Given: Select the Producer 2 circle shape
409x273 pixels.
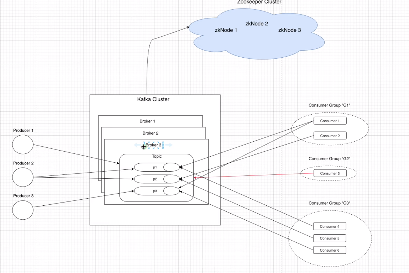Looking at the screenshot, I should pyautogui.click(x=23, y=177).
